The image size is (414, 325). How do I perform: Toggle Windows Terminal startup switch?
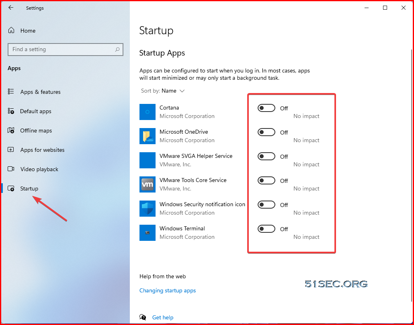click(x=266, y=229)
